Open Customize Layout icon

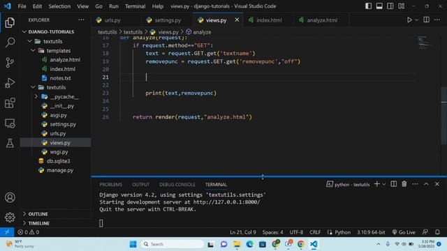401,6
